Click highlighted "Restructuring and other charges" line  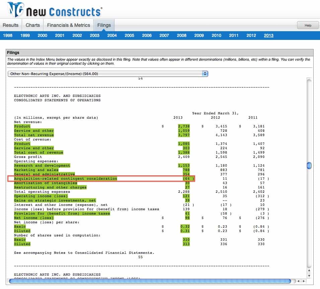click(50, 187)
